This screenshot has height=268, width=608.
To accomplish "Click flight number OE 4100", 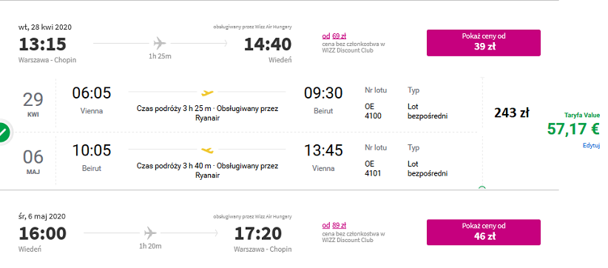I will pyautogui.click(x=373, y=111).
